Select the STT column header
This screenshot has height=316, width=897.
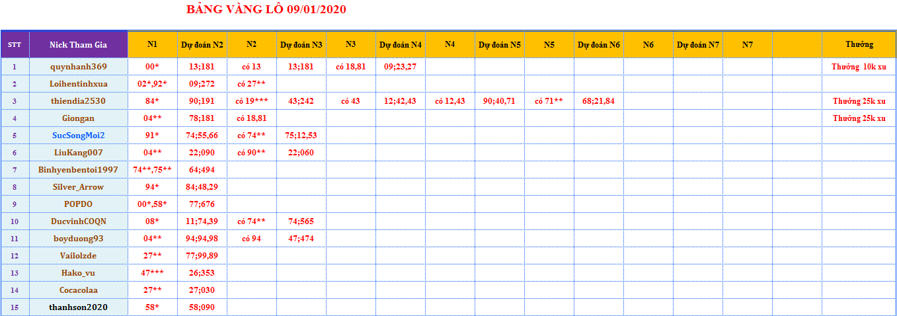[x=15, y=44]
